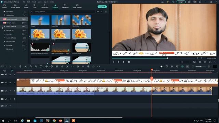Zoom in timeline with plus icon
This screenshot has width=219, height=123.
tap(209, 67)
